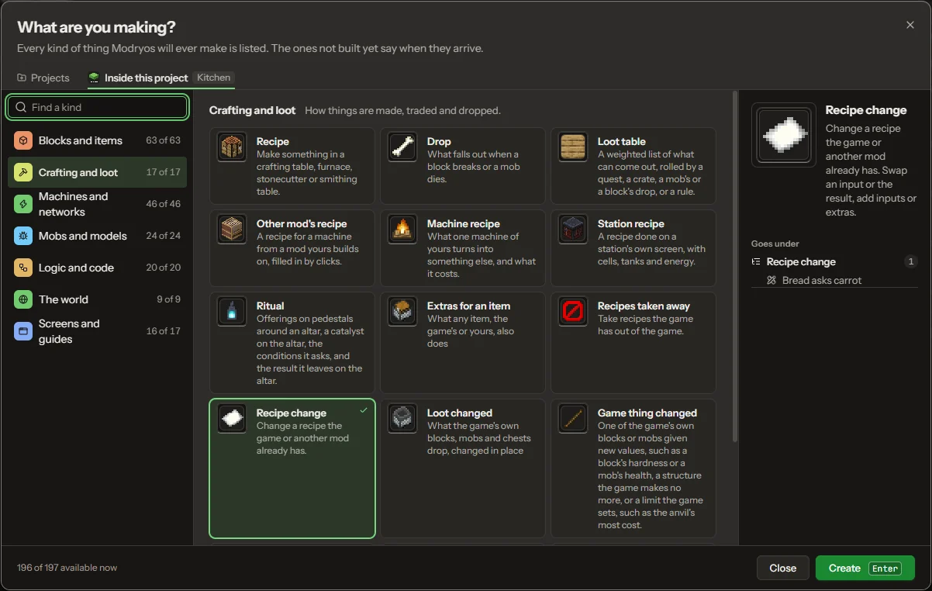The image size is (932, 591).
Task: Select the Extras for an item title
Action: [468, 306]
